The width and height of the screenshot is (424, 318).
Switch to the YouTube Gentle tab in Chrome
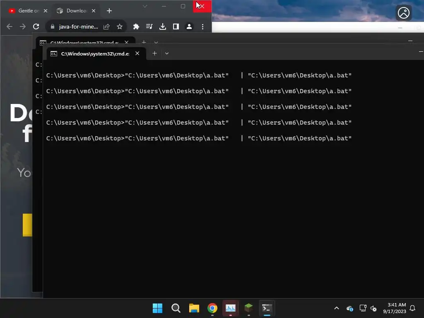pos(26,11)
